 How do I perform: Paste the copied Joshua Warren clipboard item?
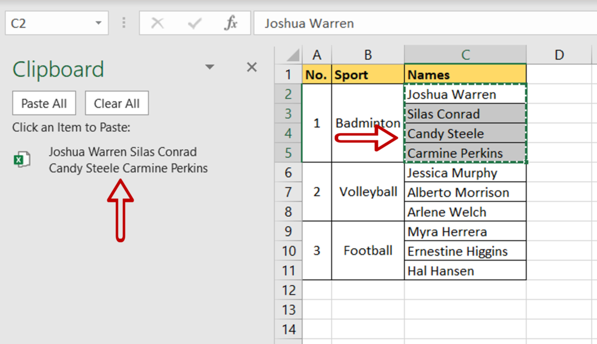[x=128, y=160]
